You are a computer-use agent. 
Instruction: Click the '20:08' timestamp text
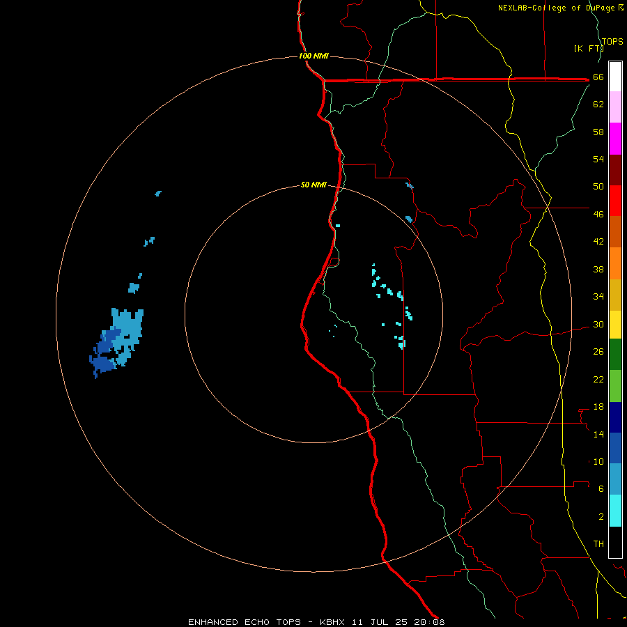[429, 622]
